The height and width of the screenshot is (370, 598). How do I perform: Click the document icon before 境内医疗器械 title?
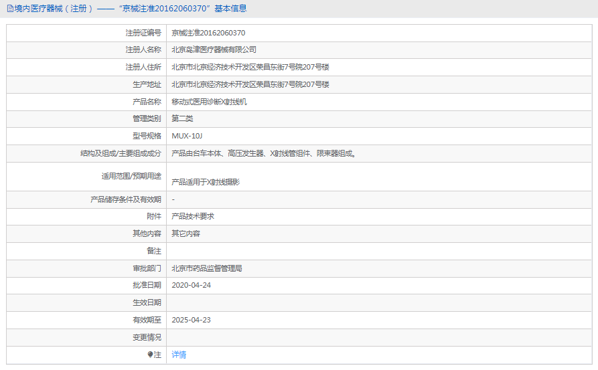tap(10, 9)
